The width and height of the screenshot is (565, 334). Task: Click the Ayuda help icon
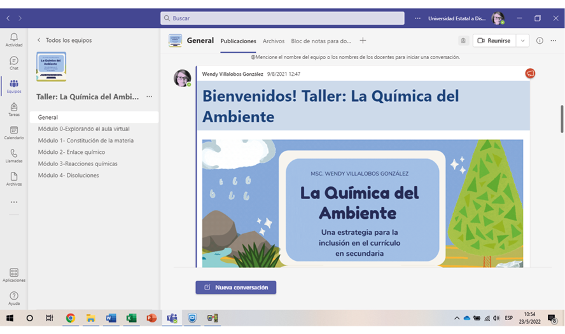click(13, 298)
